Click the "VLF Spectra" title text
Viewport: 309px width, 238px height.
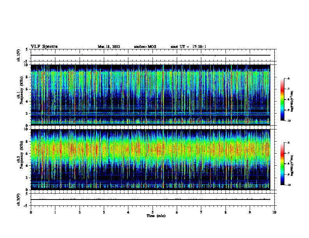(44, 47)
